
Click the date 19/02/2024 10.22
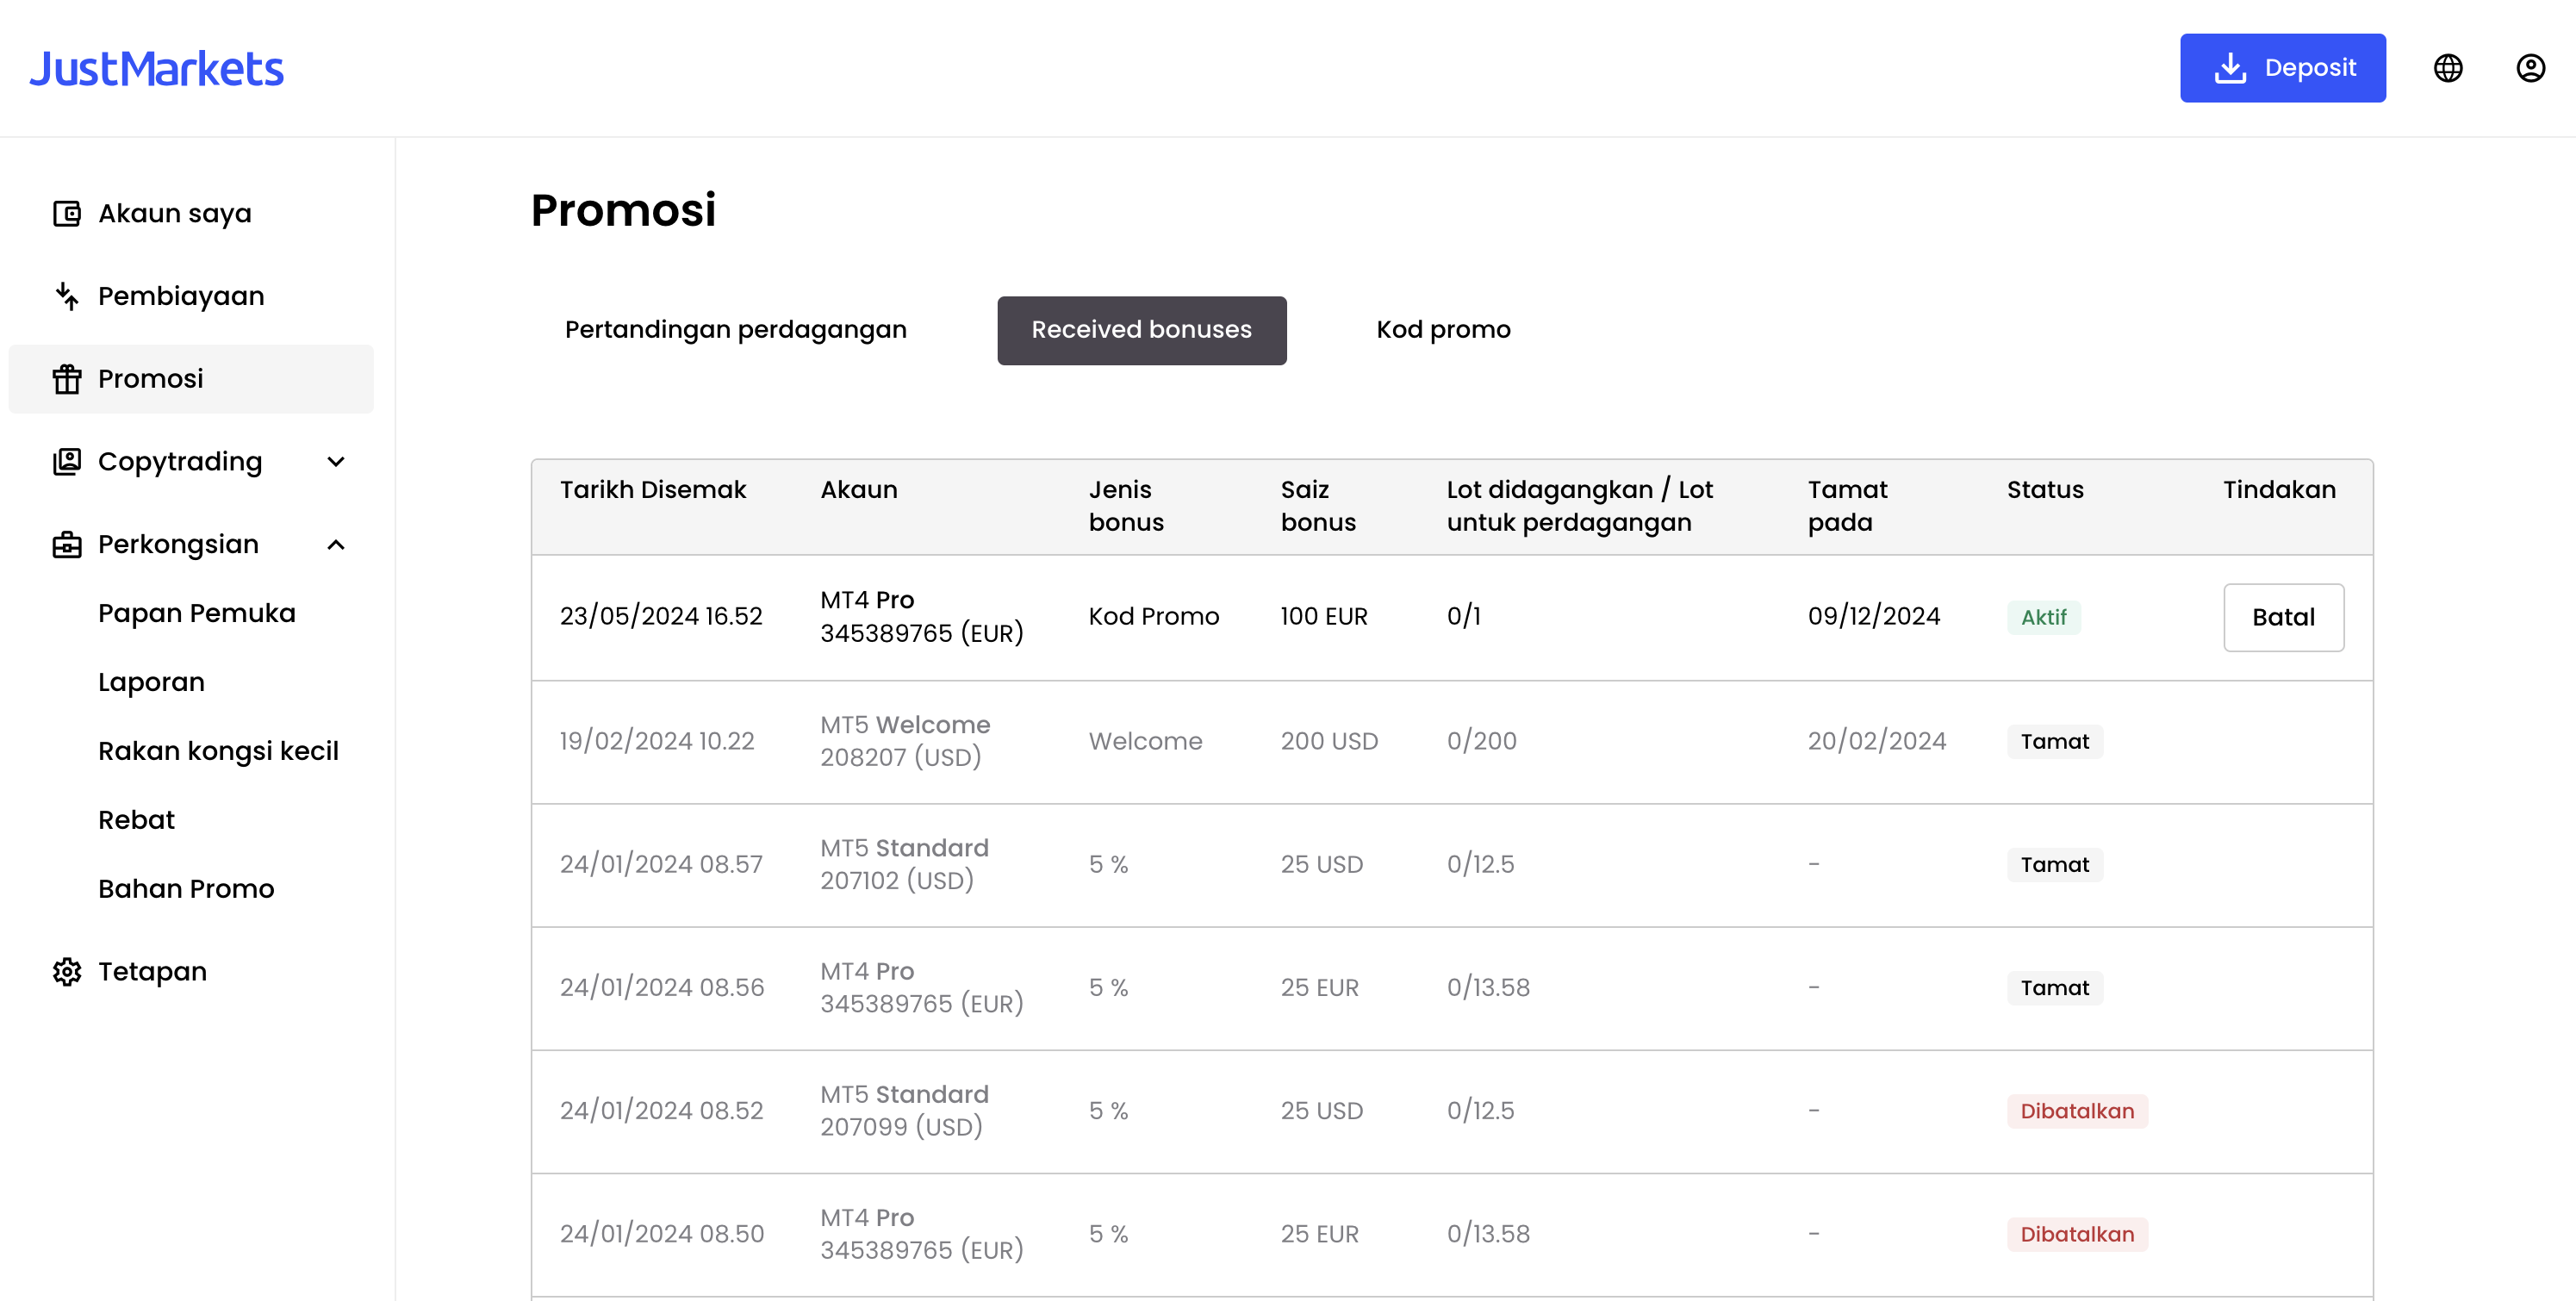[657, 742]
